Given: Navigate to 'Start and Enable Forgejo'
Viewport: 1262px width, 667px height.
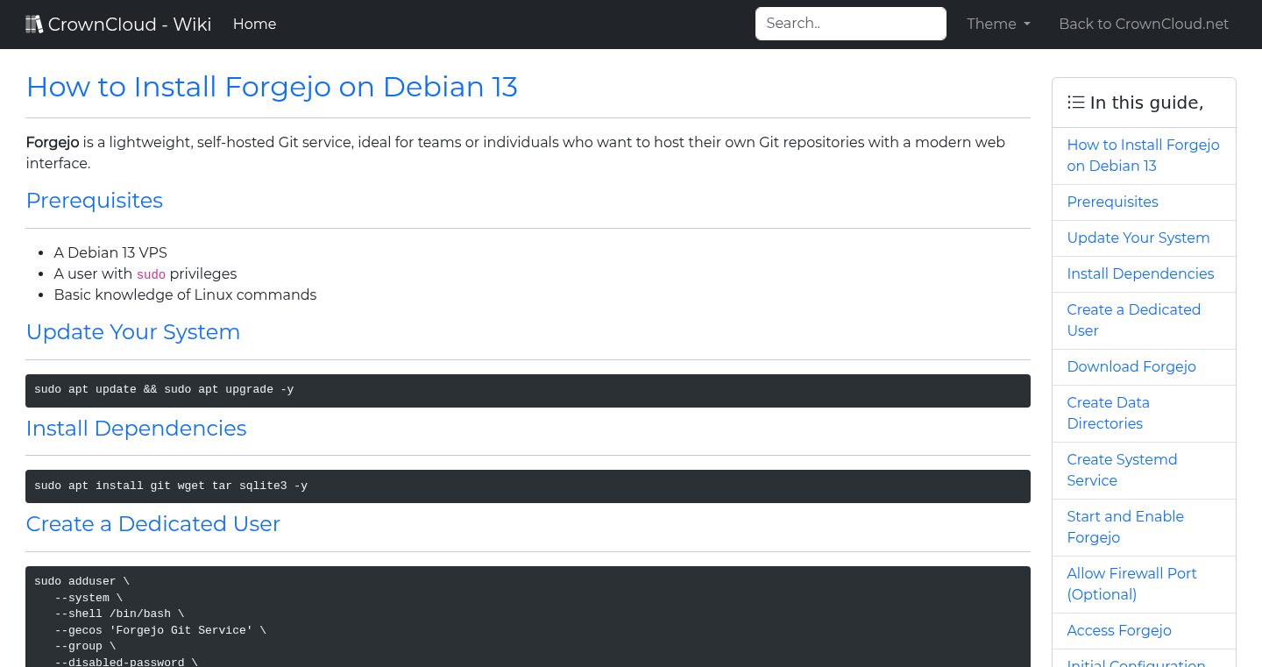Looking at the screenshot, I should tap(1125, 527).
